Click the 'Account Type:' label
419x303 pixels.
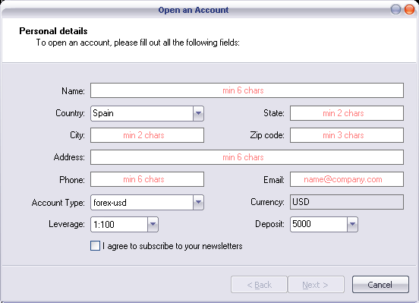[58, 203]
